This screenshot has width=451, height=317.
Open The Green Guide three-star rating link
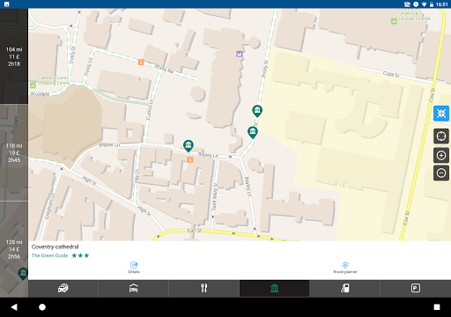[60, 255]
